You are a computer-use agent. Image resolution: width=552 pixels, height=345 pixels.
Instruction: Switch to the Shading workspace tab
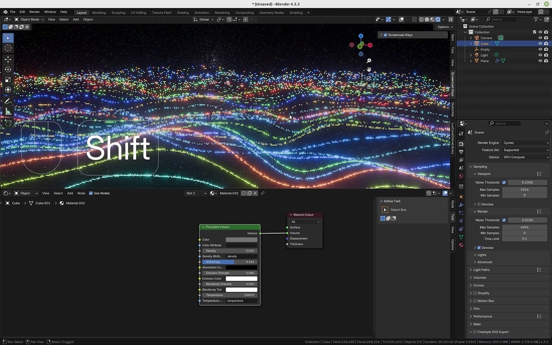[x=183, y=12]
